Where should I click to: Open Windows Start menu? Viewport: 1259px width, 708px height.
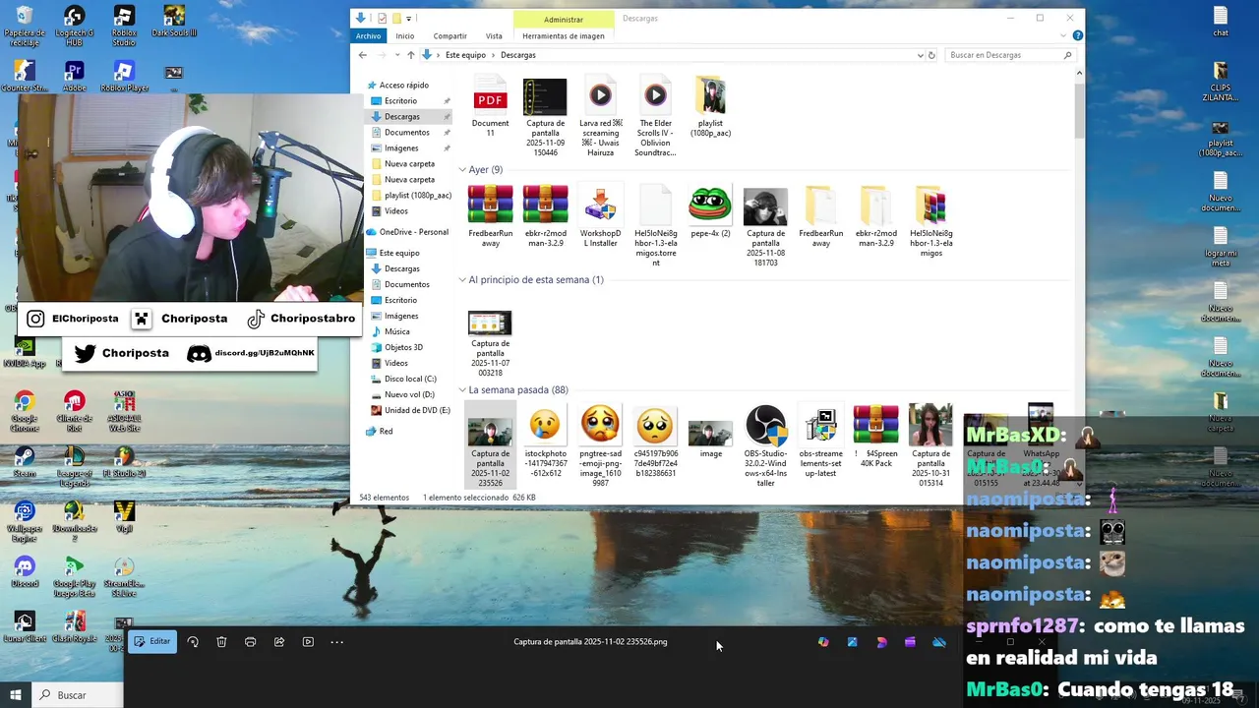point(16,695)
